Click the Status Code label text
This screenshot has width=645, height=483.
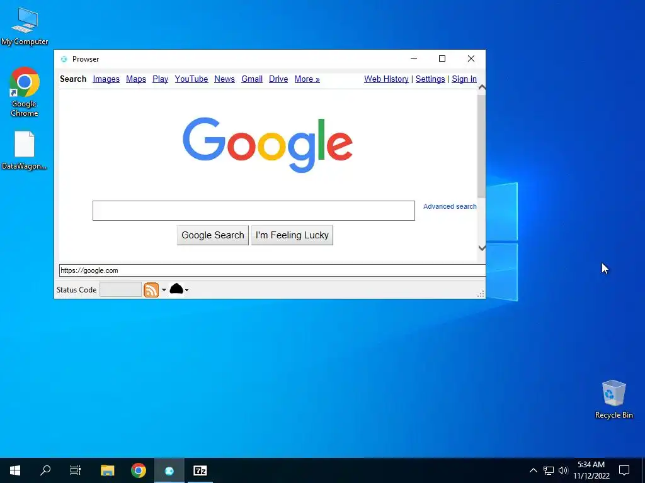click(x=76, y=290)
